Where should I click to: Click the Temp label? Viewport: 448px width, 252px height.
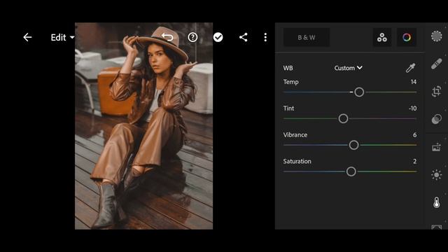point(291,82)
